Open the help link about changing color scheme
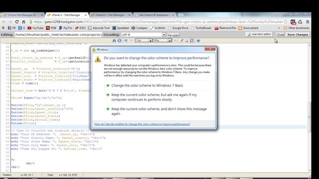The height and width of the screenshot is (179, 319). [142, 124]
